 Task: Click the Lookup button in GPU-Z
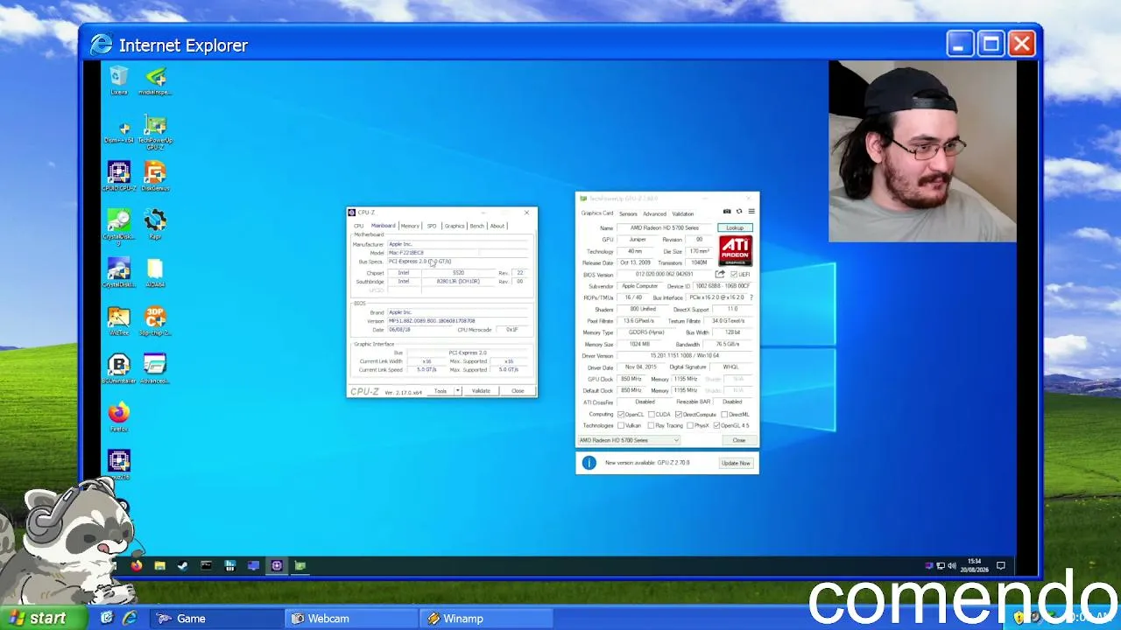pyautogui.click(x=735, y=227)
